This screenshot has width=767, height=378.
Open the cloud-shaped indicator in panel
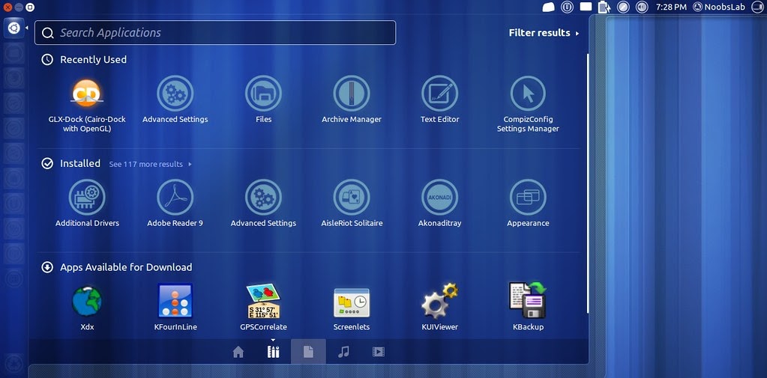pos(548,7)
